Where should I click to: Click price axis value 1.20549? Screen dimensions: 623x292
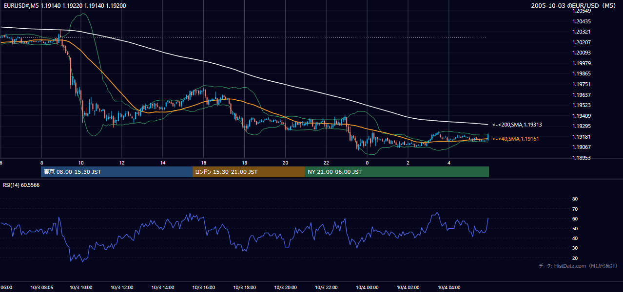(582, 11)
